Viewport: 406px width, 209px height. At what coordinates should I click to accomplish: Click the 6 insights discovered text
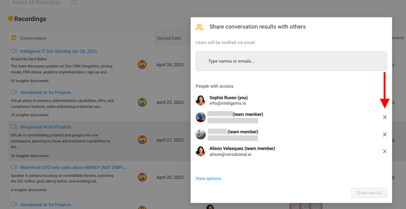tap(29, 190)
